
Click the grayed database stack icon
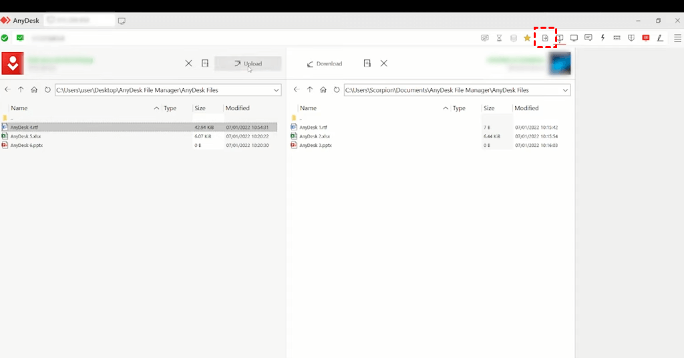514,38
